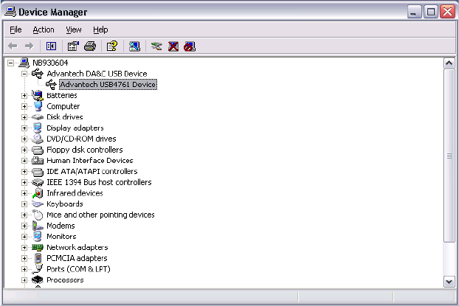This screenshot has height=306, width=459.
Task: Open the View menu
Action: (x=73, y=29)
